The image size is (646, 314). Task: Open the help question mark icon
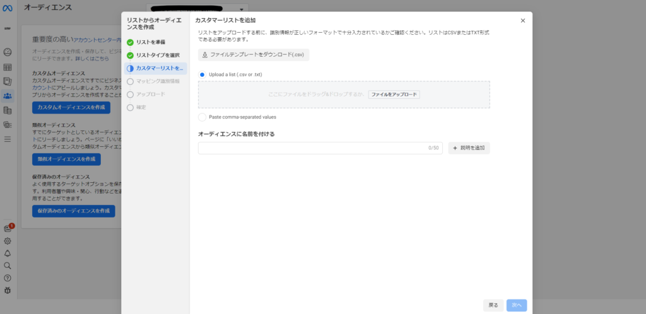pos(8,278)
